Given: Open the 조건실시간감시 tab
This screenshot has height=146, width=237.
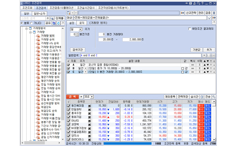Looking at the screenshot, I should (x=86, y=8).
